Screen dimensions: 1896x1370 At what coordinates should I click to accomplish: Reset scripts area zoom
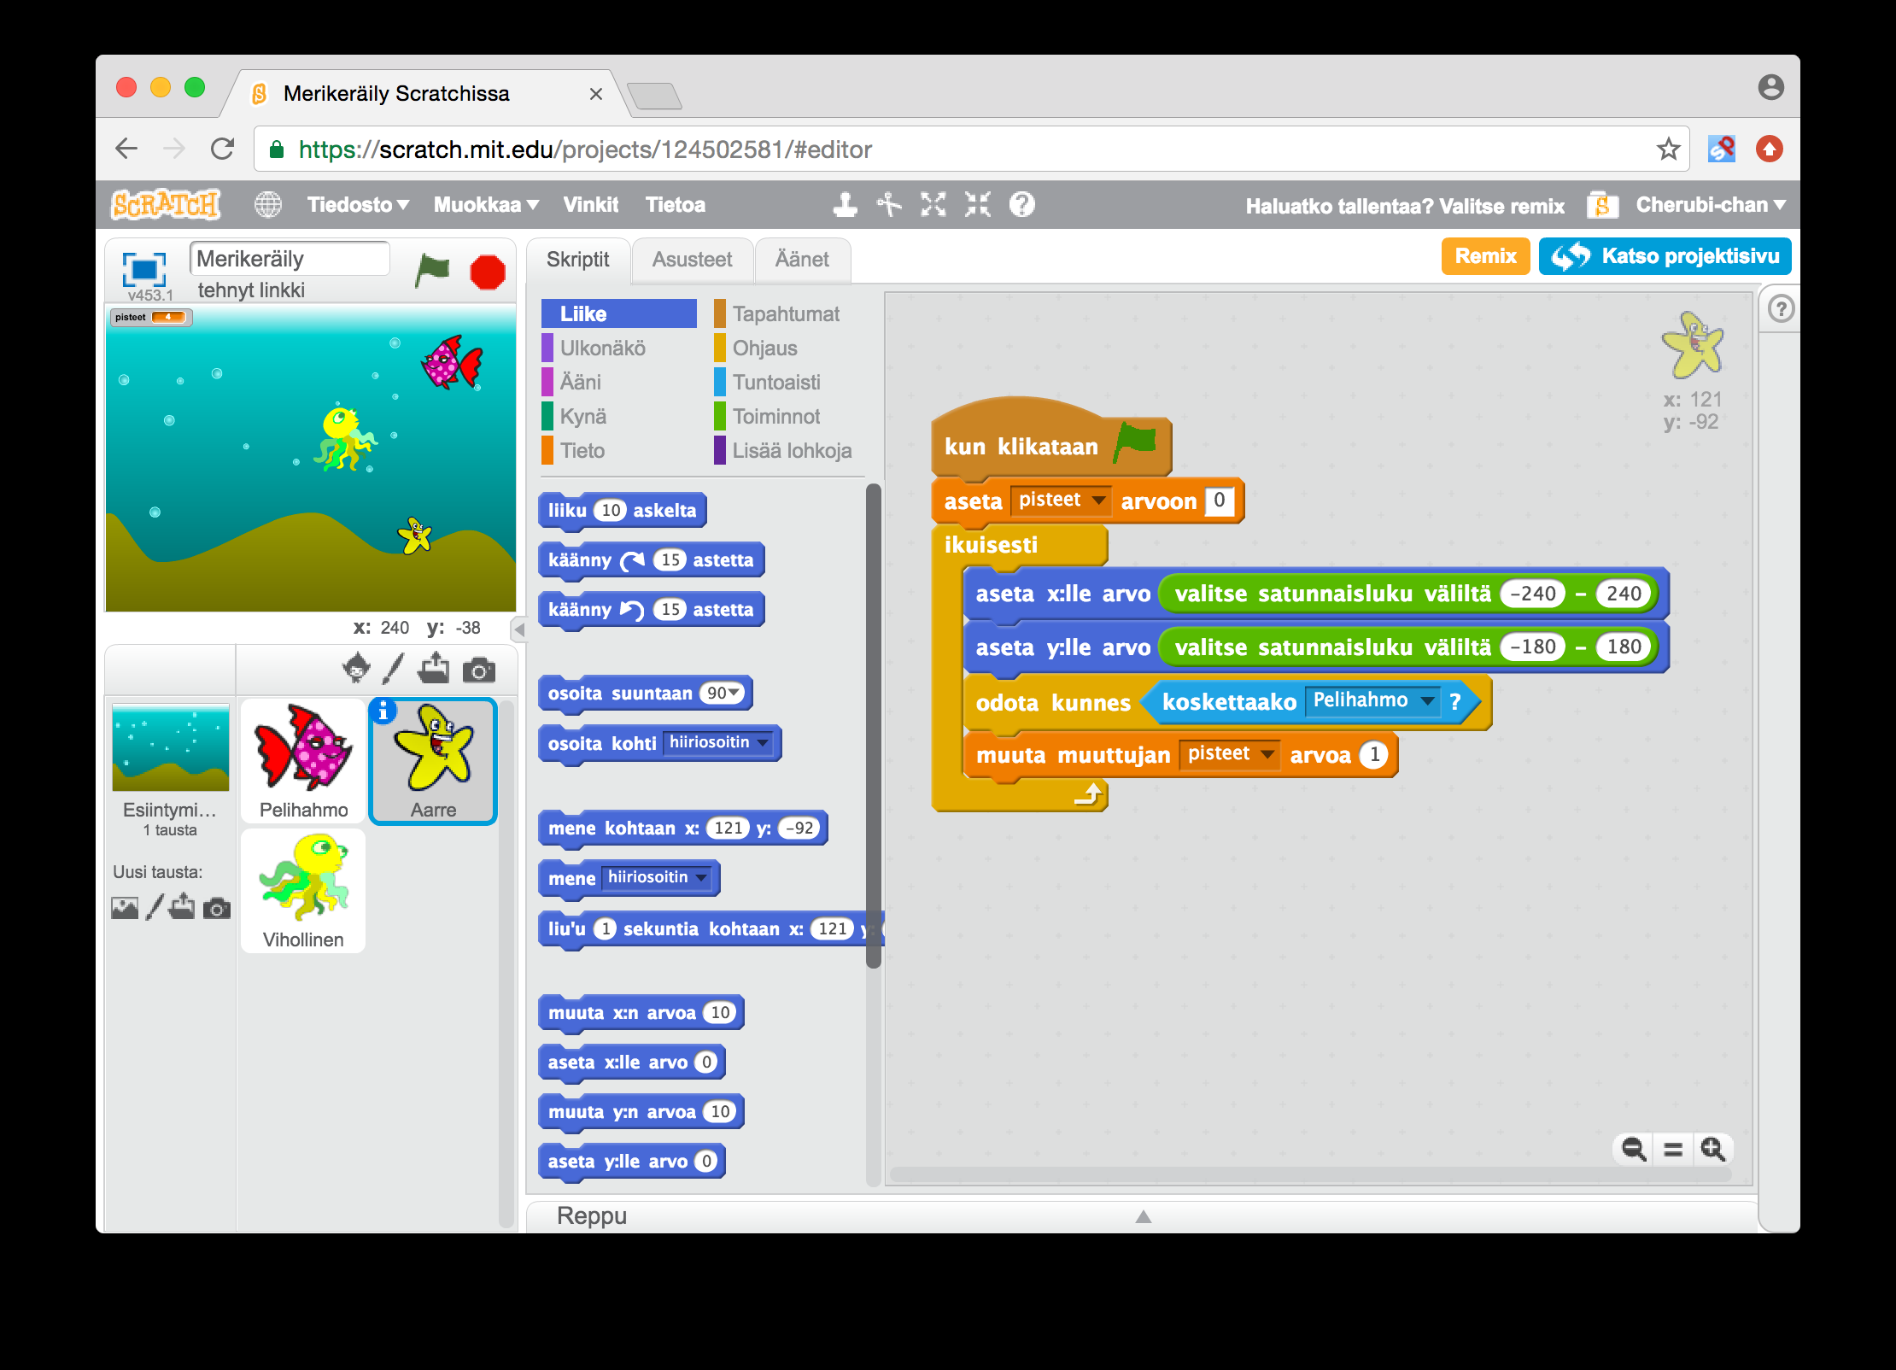(x=1673, y=1150)
